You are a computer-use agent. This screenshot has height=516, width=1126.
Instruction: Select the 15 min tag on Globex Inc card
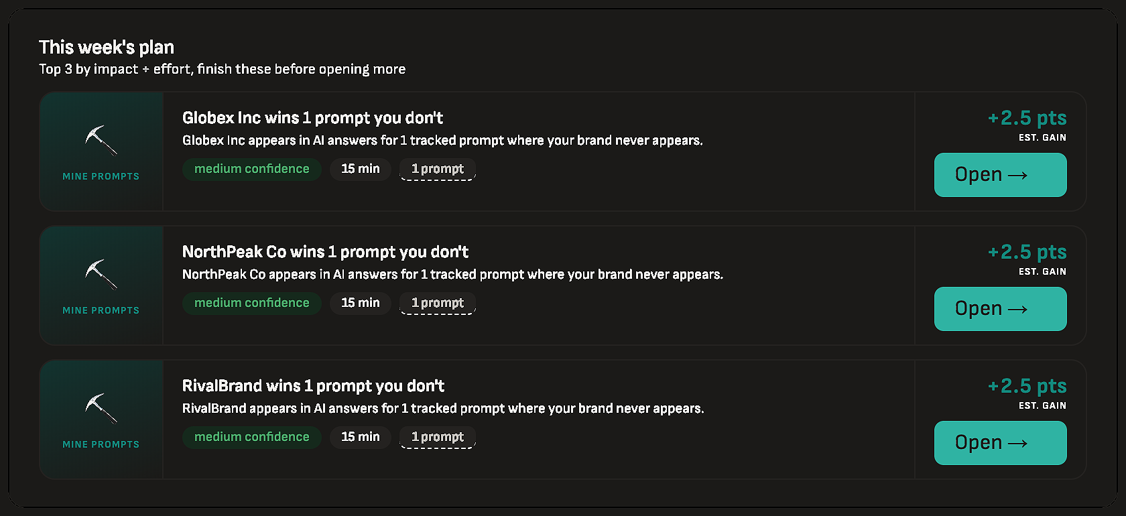pos(361,169)
